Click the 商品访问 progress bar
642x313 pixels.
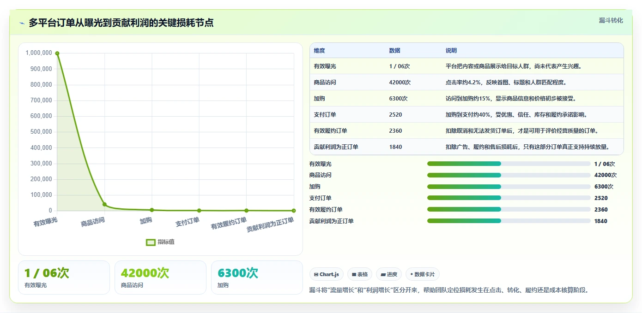(509, 175)
